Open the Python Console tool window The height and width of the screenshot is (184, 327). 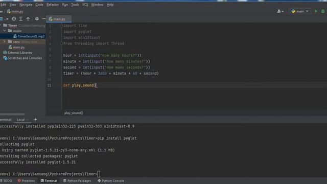tap(111, 180)
